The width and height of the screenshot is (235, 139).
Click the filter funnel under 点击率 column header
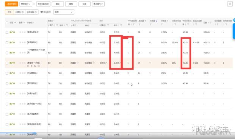162,24
